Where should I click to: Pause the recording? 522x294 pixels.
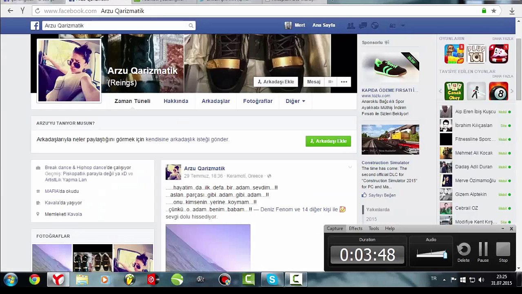click(x=483, y=252)
